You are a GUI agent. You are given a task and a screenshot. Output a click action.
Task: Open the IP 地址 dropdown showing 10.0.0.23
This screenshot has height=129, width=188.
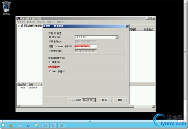(x=117, y=37)
